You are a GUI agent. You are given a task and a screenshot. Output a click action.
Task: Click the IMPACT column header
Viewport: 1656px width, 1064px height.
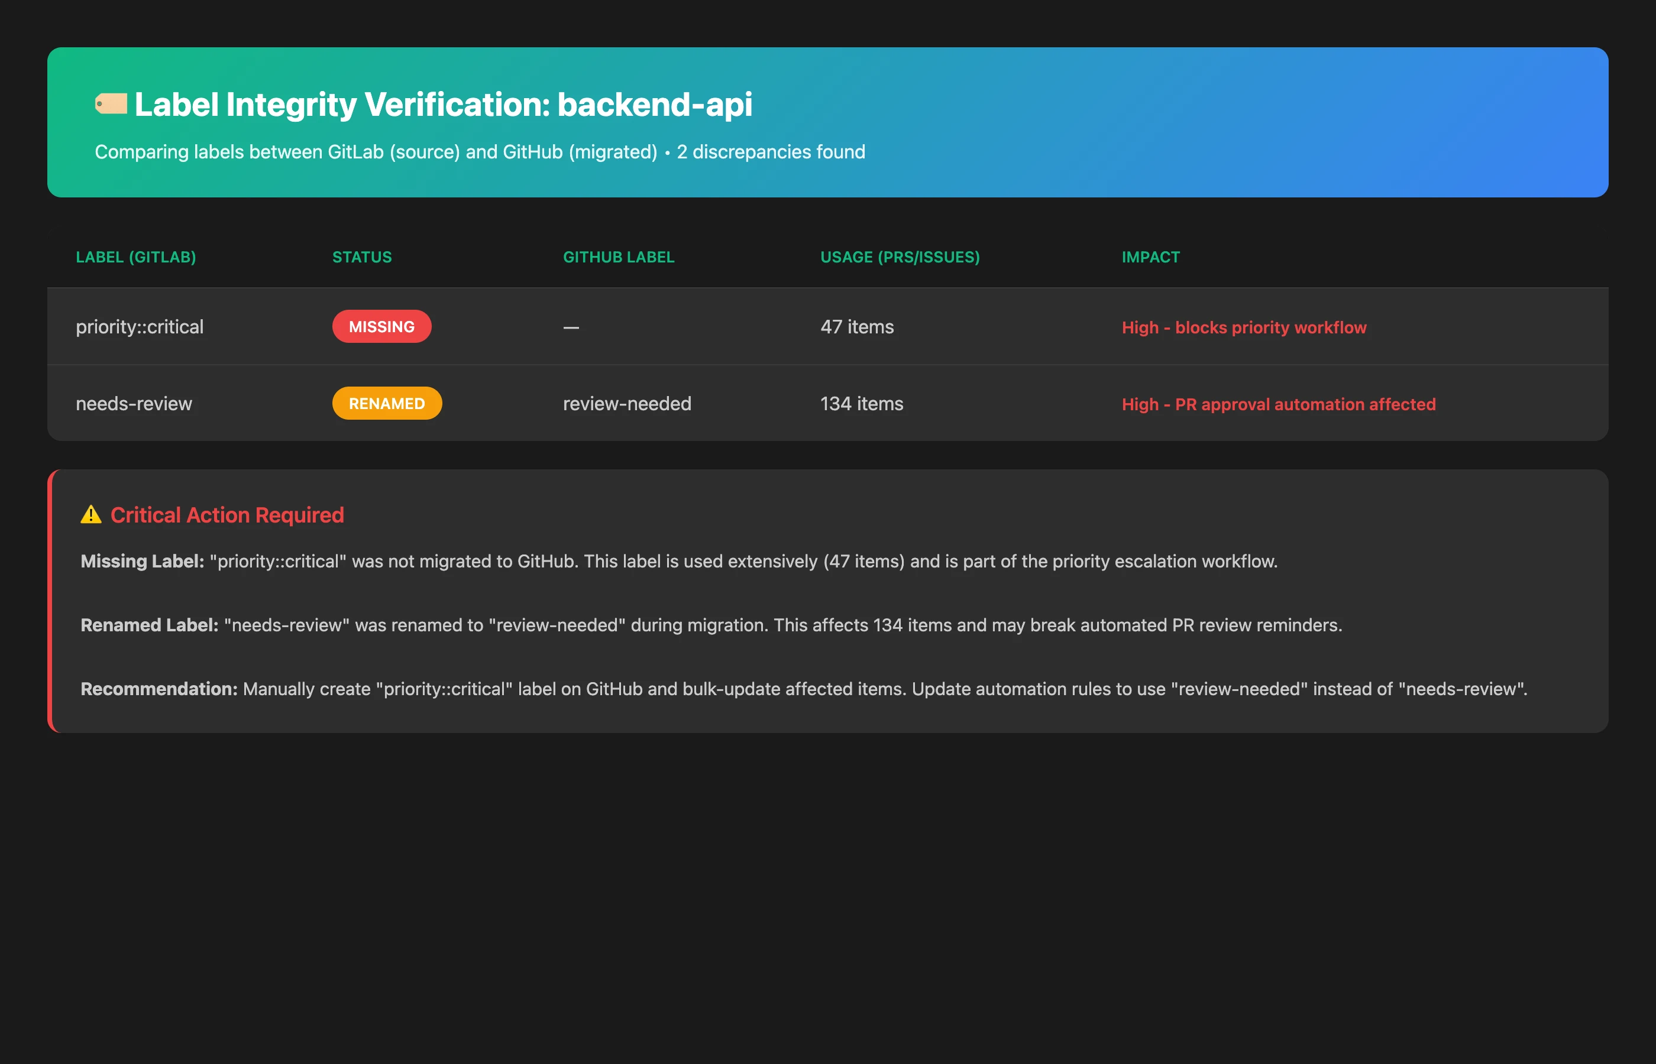[x=1151, y=257]
